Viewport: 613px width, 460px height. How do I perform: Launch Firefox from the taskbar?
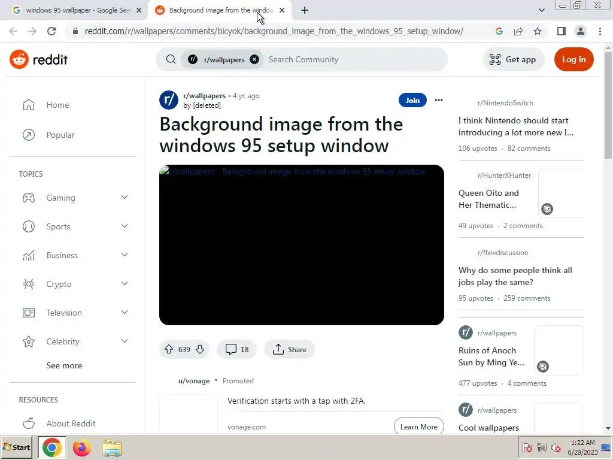coord(81,447)
